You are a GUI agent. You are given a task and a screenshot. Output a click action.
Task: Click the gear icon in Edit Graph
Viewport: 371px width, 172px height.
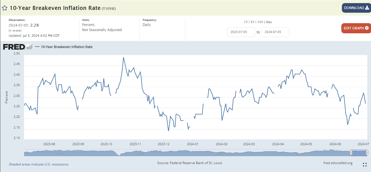click(367, 28)
